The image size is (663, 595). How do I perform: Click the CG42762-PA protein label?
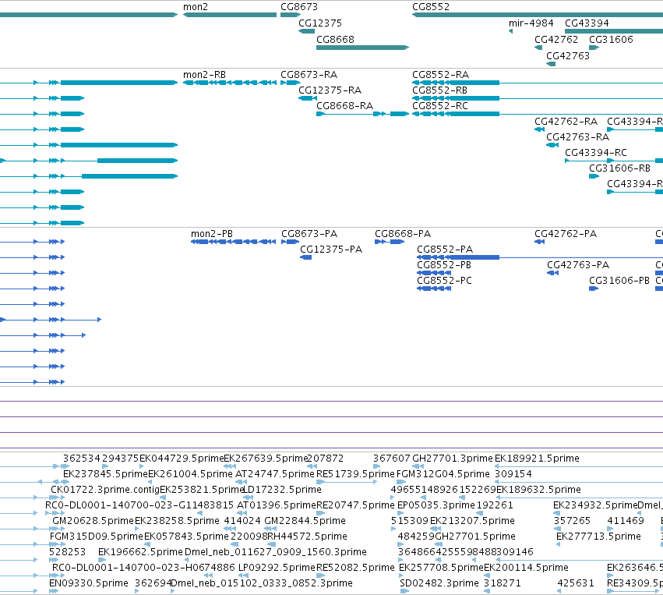click(x=566, y=234)
